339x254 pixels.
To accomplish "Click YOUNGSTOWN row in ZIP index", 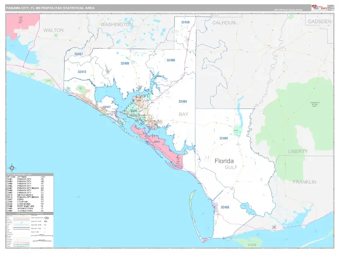I will tap(25, 211).
